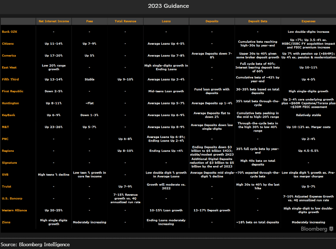Select First Republic's "Mid-teens Loan growth" cell
The image size is (336, 249).
(166, 91)
